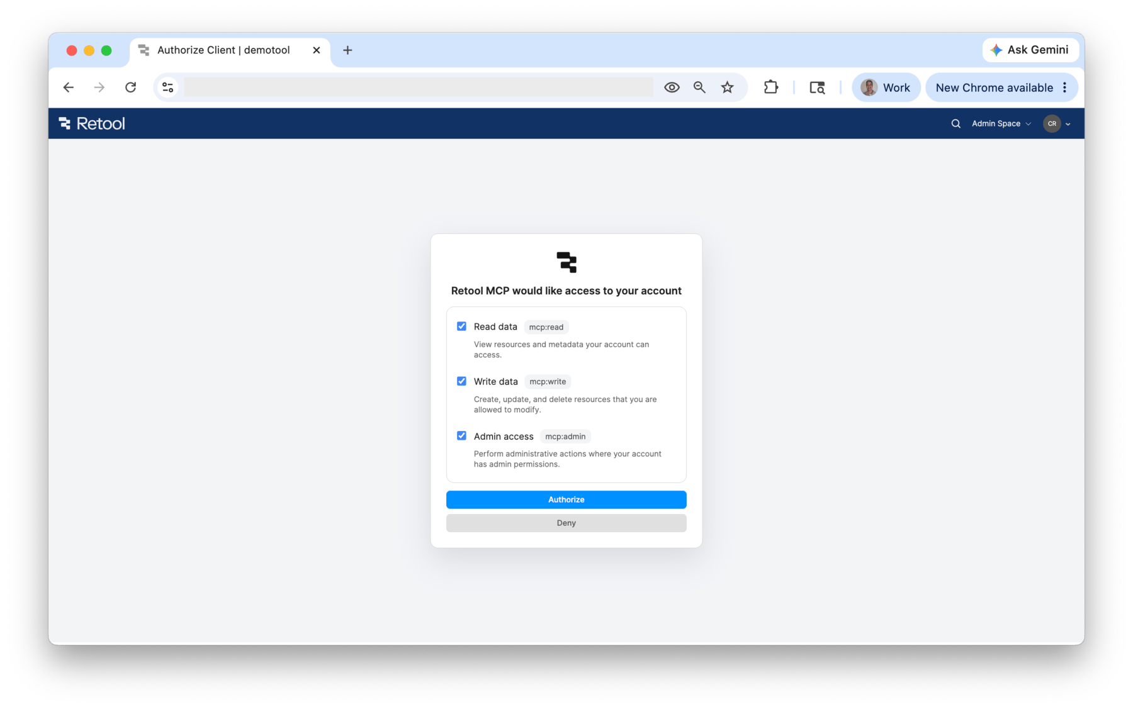This screenshot has width=1133, height=709.
Task: Open site information controls icon
Action: [x=167, y=87]
